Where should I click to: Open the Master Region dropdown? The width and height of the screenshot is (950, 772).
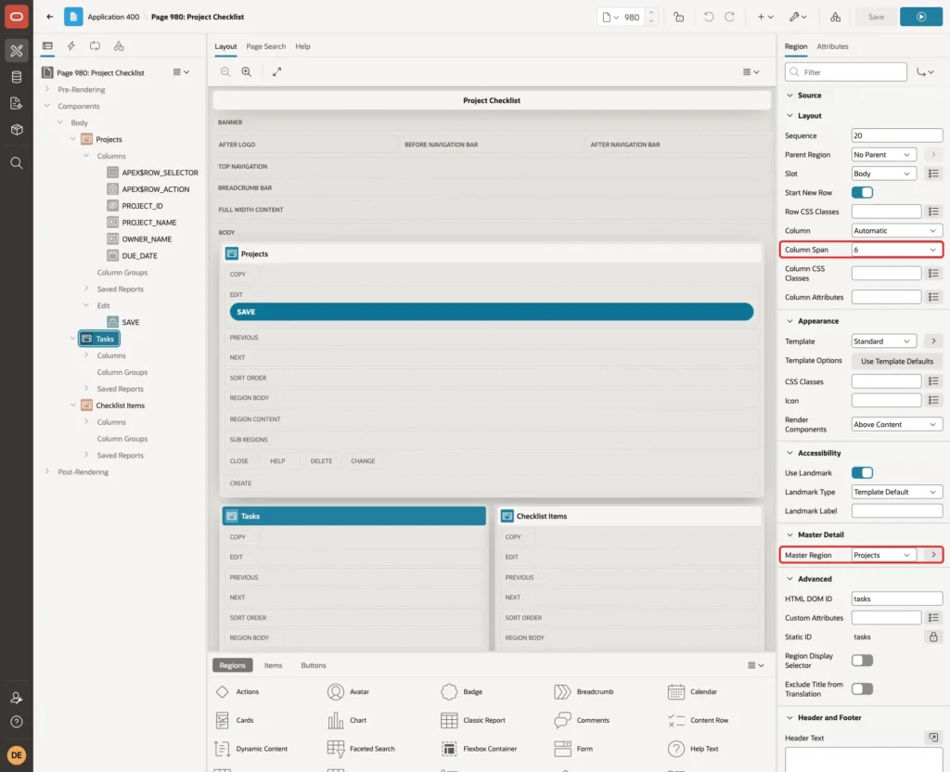click(883, 555)
